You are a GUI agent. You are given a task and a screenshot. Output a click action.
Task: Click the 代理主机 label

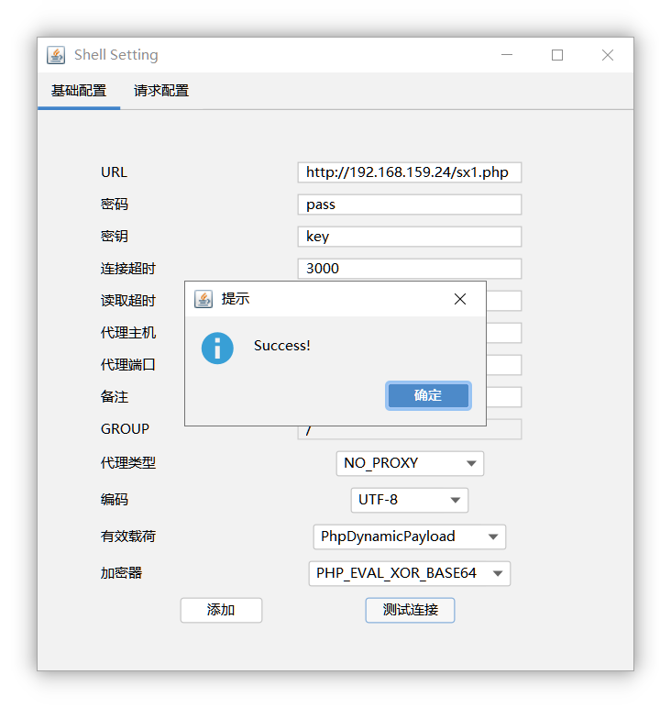128,333
